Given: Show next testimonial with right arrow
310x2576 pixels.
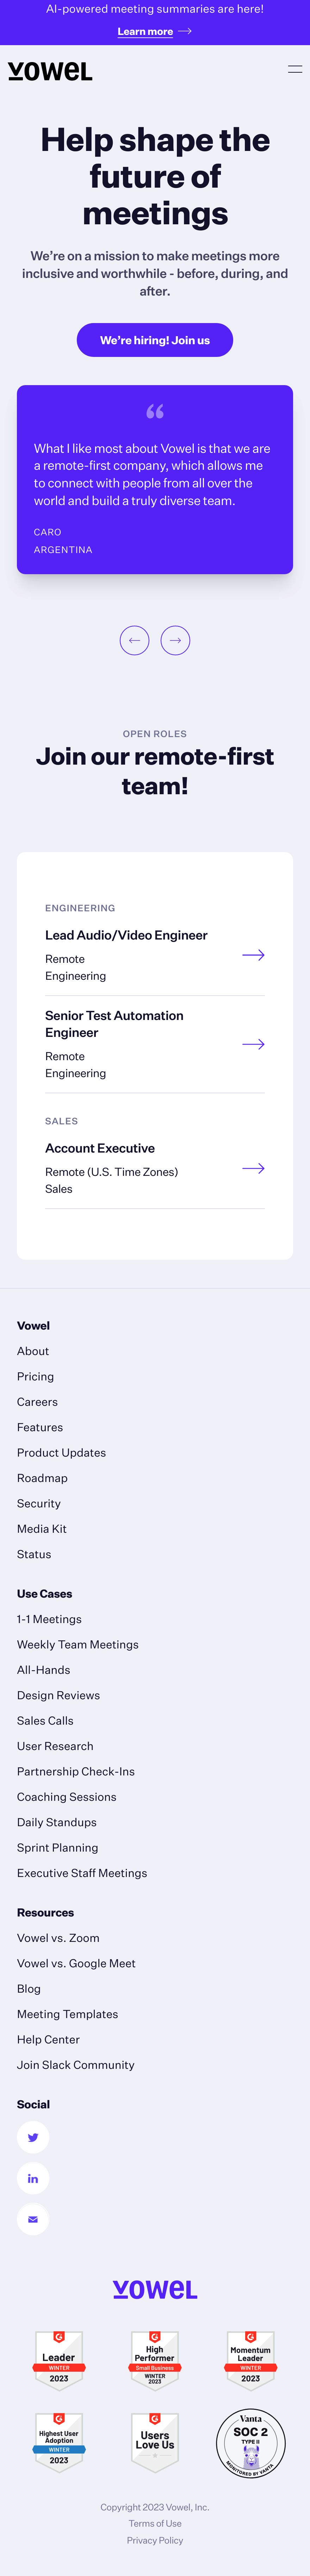Looking at the screenshot, I should (175, 640).
